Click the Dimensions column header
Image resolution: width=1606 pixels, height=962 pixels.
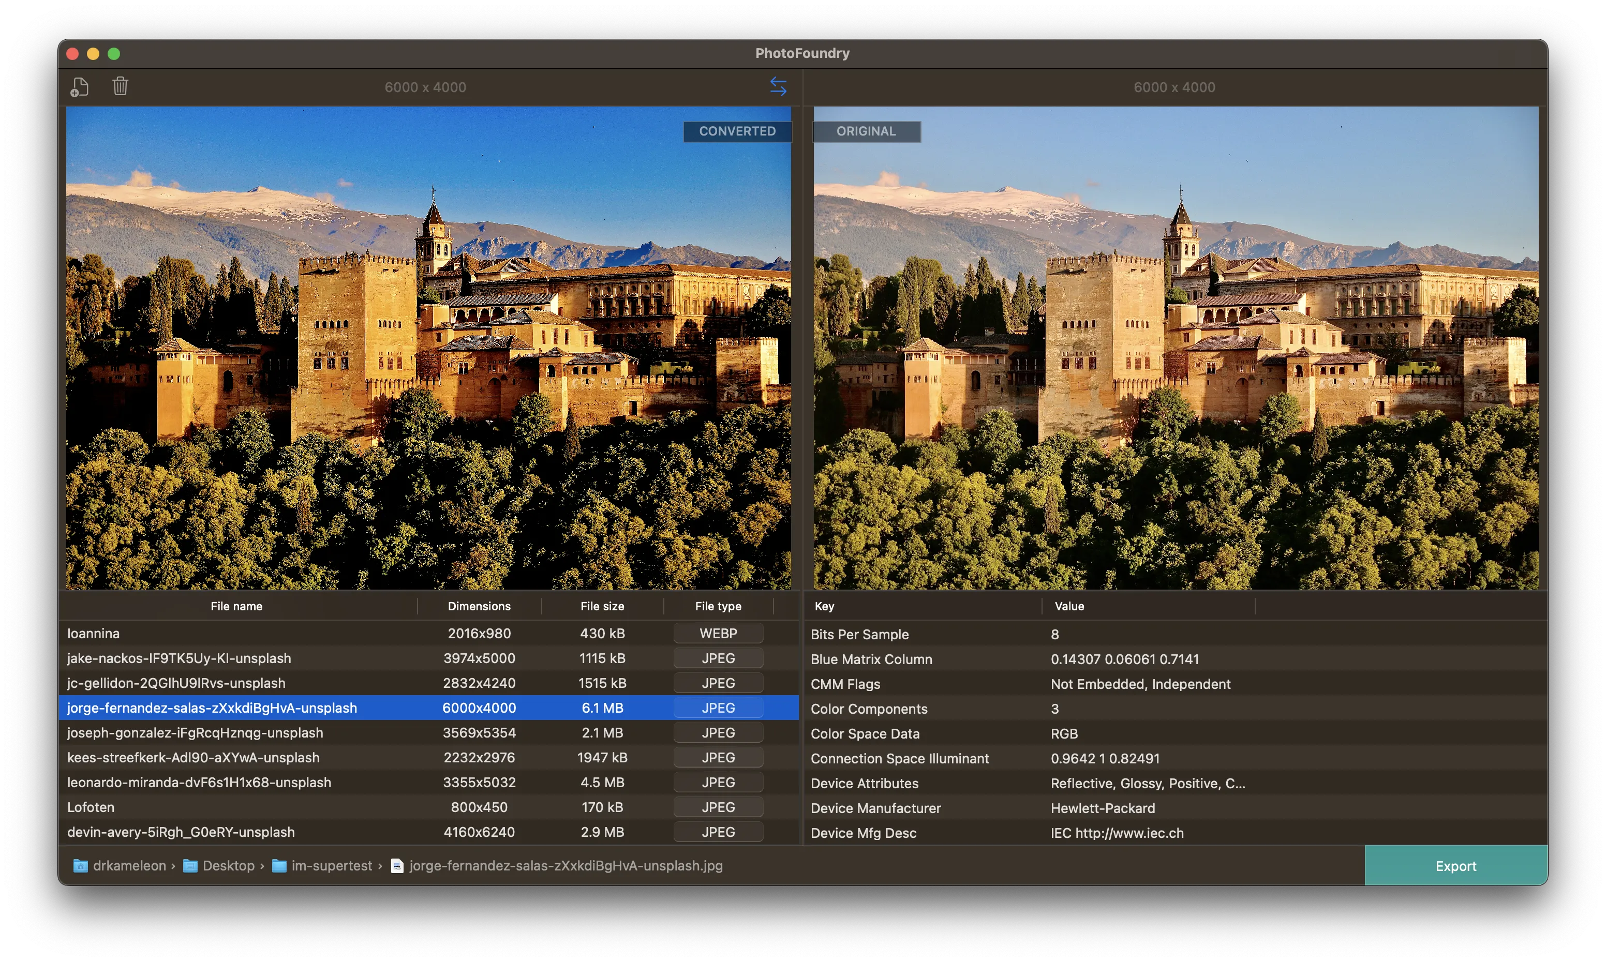click(479, 606)
